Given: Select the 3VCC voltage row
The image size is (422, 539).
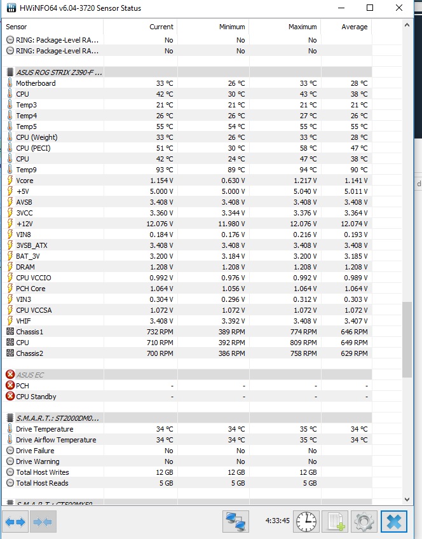Looking at the screenshot, I should pyautogui.click(x=187, y=213).
